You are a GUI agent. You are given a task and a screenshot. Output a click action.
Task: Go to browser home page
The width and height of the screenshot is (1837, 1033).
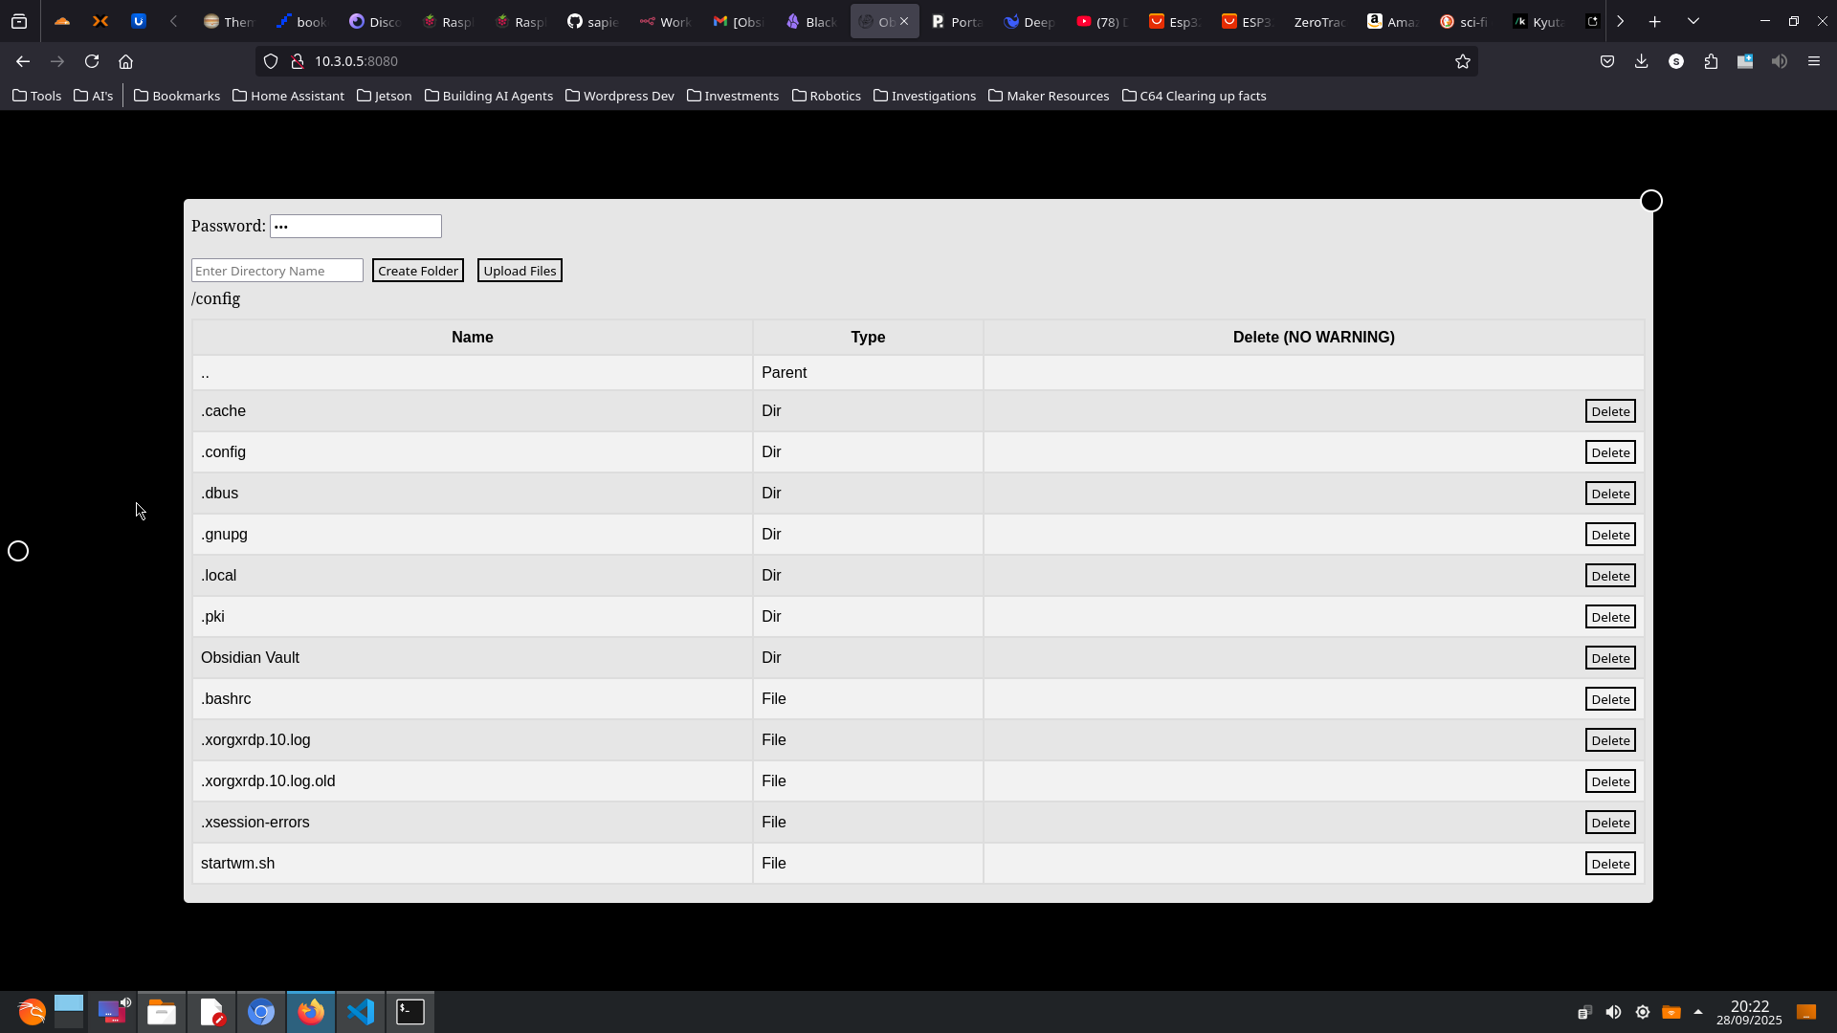click(x=125, y=61)
